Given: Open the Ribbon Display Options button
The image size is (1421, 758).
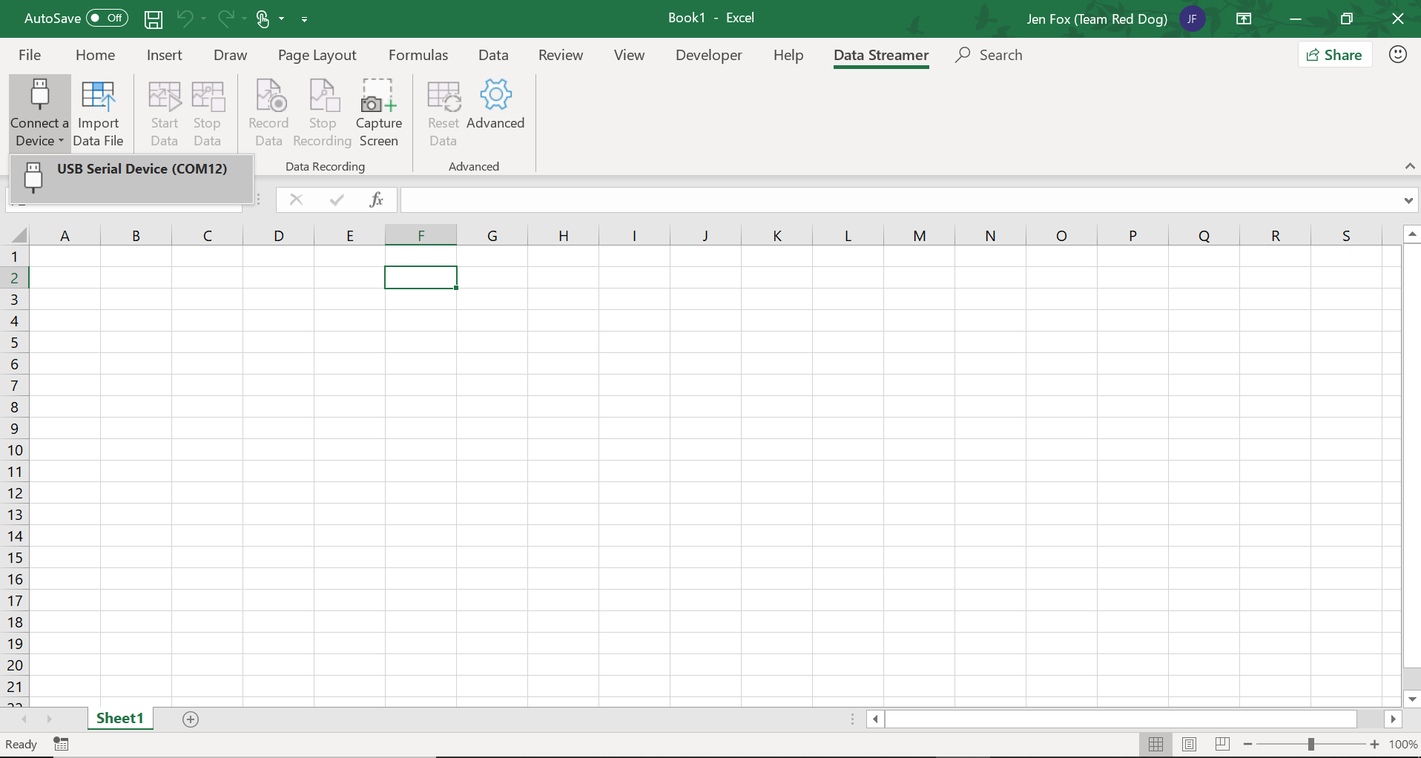Looking at the screenshot, I should tap(1244, 19).
